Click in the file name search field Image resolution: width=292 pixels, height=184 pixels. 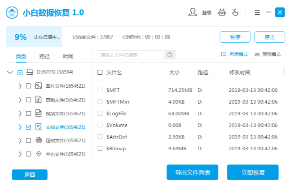131,54
